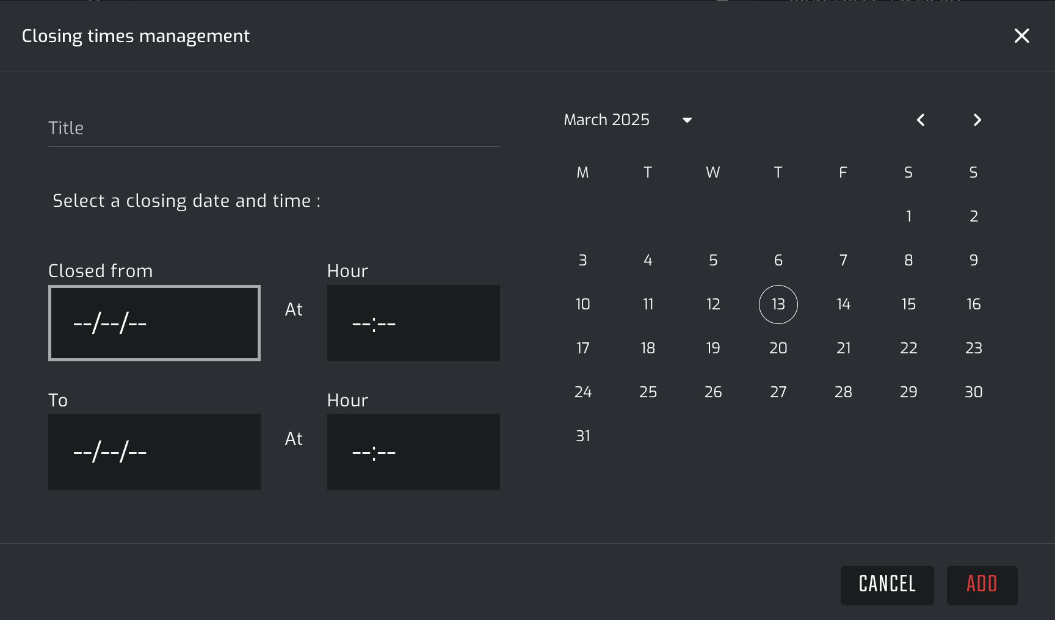
Task: Expand the March 2025 month dropdown
Action: click(687, 120)
